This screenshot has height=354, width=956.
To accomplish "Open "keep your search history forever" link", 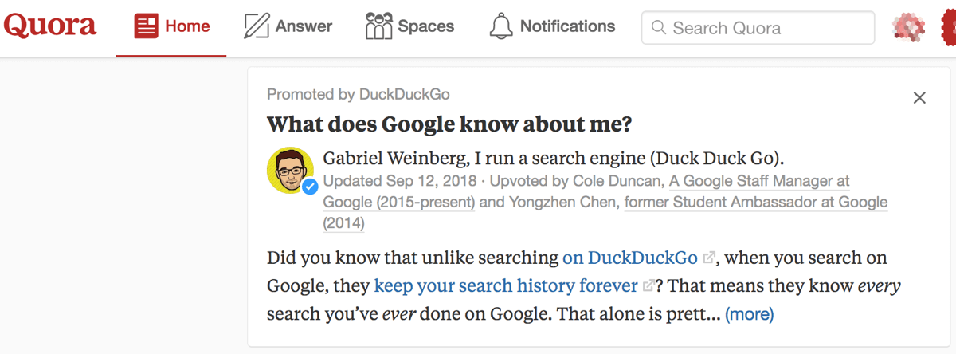I will click(506, 285).
